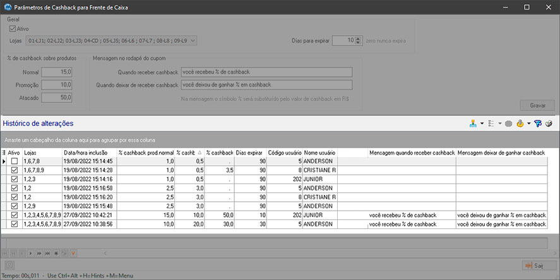Image resolution: width=560 pixels, height=280 pixels.
Task: Click the Histórico de alterações heading
Action: click(39, 124)
